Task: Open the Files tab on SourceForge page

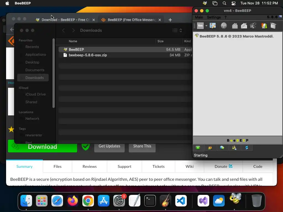Action: (57, 166)
